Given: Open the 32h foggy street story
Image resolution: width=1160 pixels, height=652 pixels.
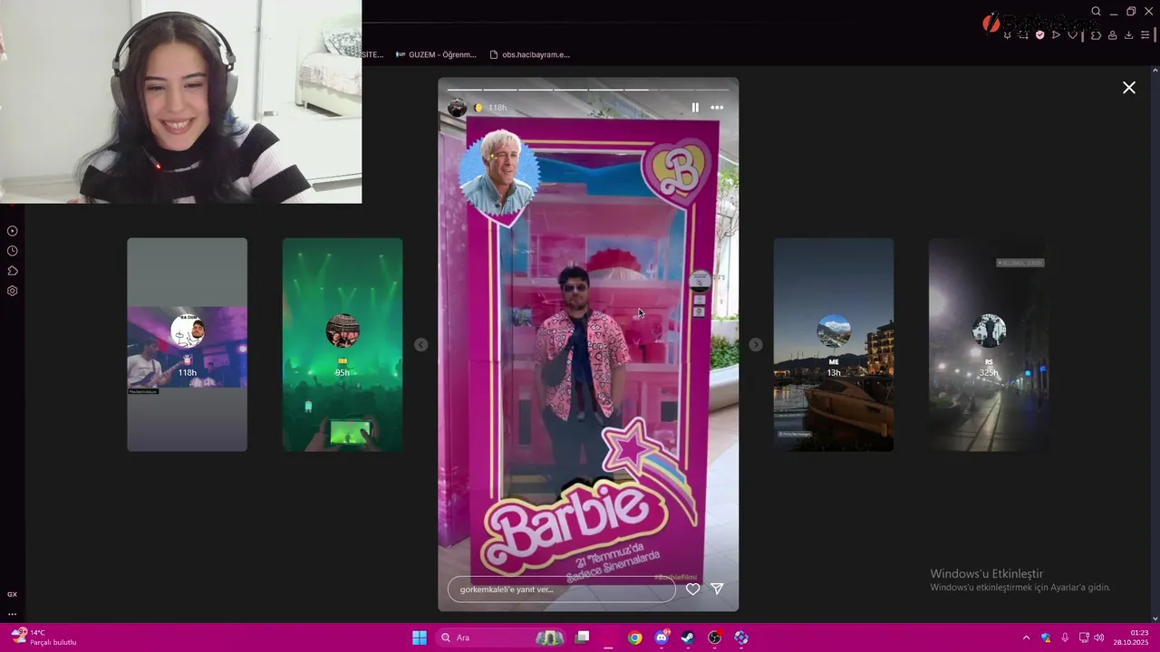Looking at the screenshot, I should coord(988,344).
